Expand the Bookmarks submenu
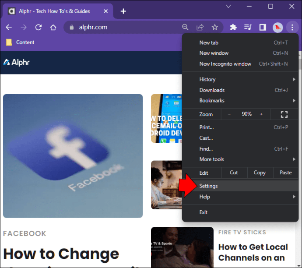 [x=240, y=101]
